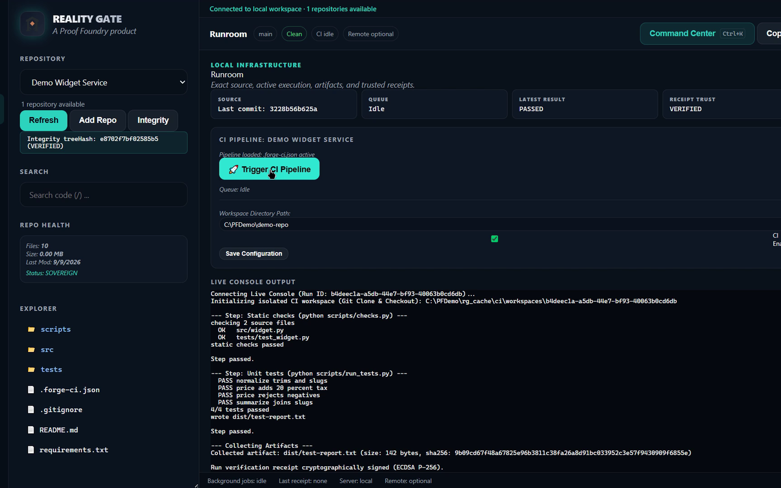Click Save Configuration button
781x488 pixels.
coord(254,254)
